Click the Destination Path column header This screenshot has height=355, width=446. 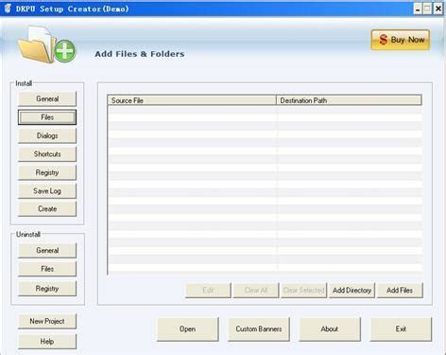click(349, 100)
